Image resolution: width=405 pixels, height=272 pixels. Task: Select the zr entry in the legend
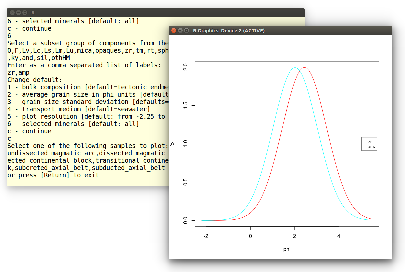370,142
